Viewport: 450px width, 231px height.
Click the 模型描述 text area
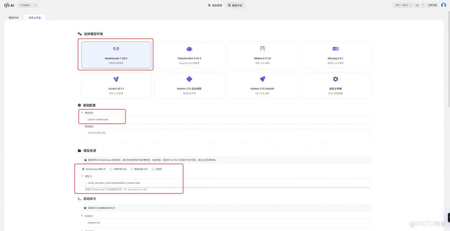click(x=227, y=136)
